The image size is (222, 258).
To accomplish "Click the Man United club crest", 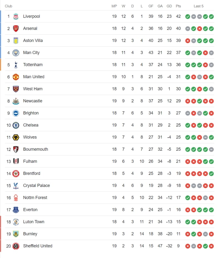I will point(16,77).
